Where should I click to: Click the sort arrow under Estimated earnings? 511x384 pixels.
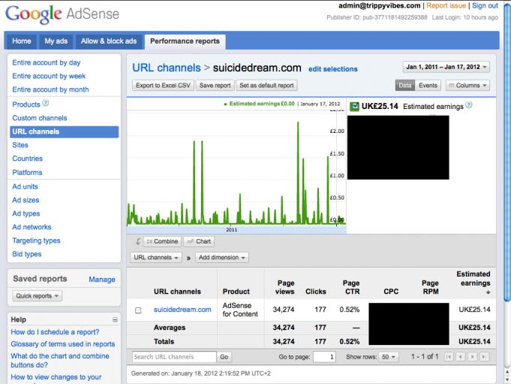tap(488, 292)
